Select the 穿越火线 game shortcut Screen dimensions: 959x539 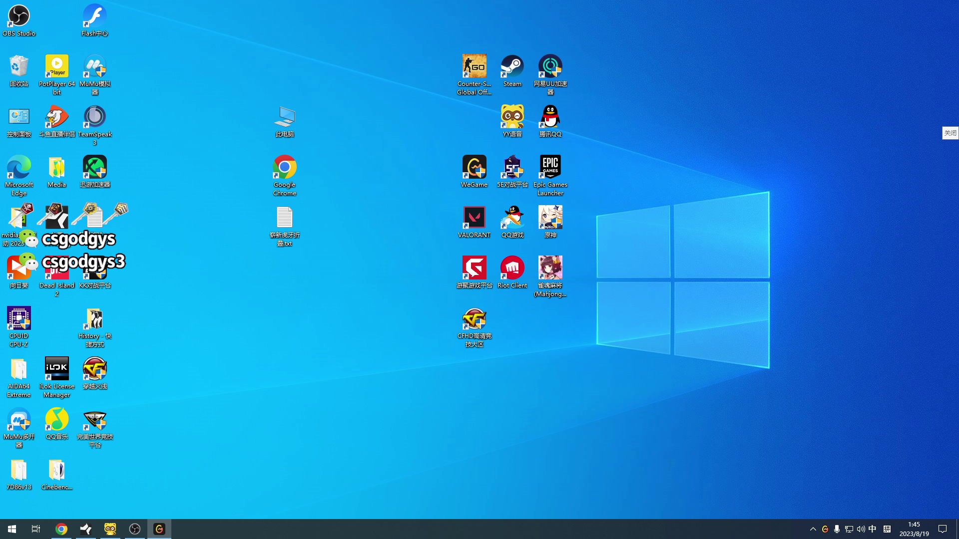click(95, 373)
